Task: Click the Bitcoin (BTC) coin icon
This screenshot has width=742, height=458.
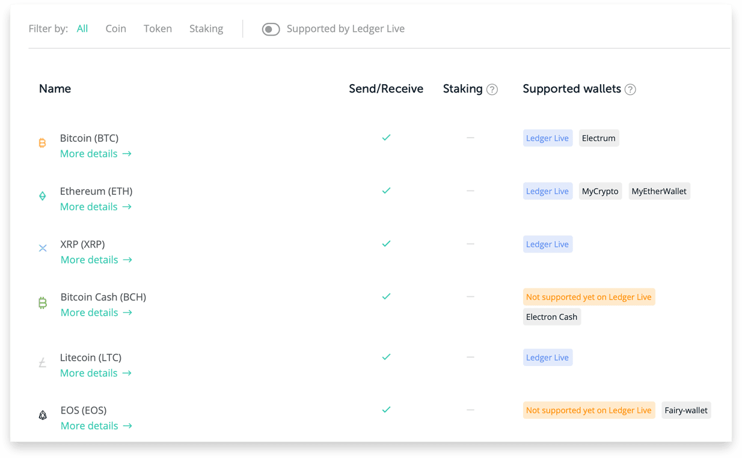Action: click(42, 143)
